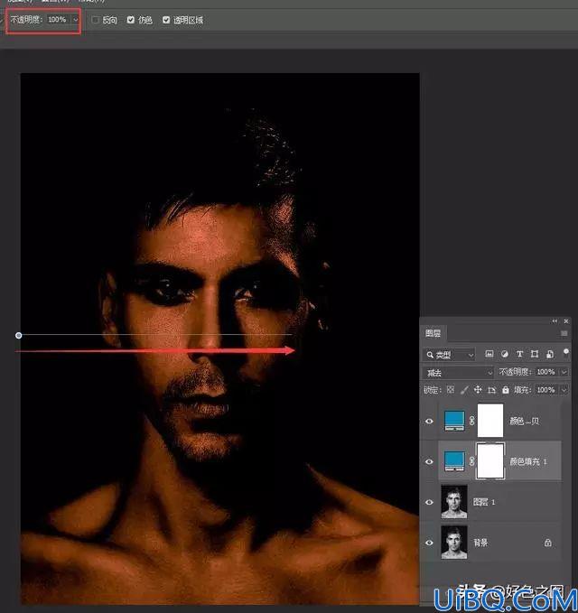Filter layers by pixel layers icon

click(x=489, y=354)
